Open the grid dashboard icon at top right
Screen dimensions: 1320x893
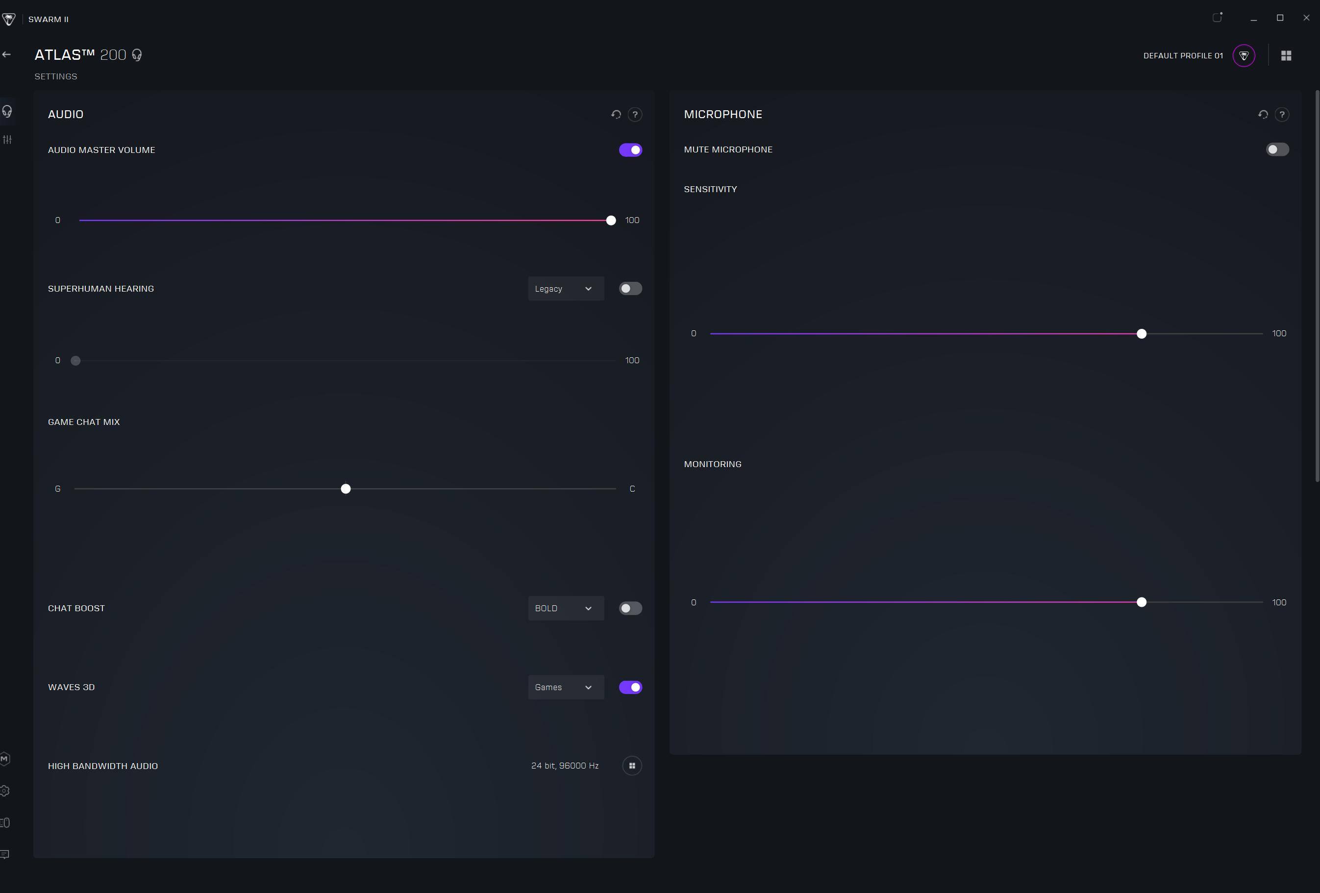tap(1286, 56)
